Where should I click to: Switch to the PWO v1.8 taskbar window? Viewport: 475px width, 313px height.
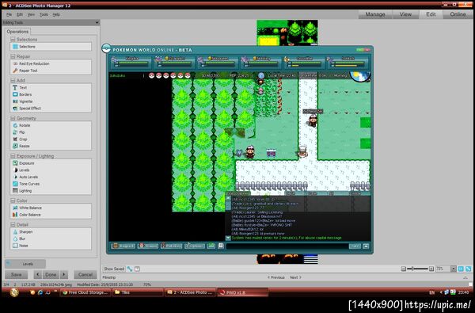coord(243,292)
